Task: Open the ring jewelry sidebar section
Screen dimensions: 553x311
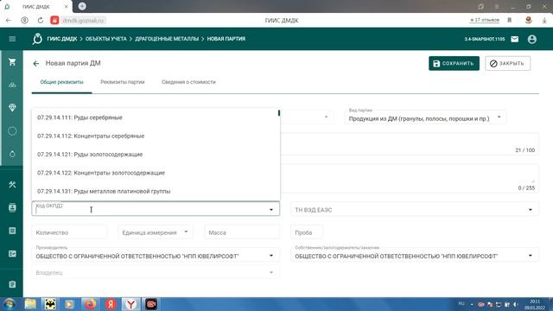Action: pos(12,154)
